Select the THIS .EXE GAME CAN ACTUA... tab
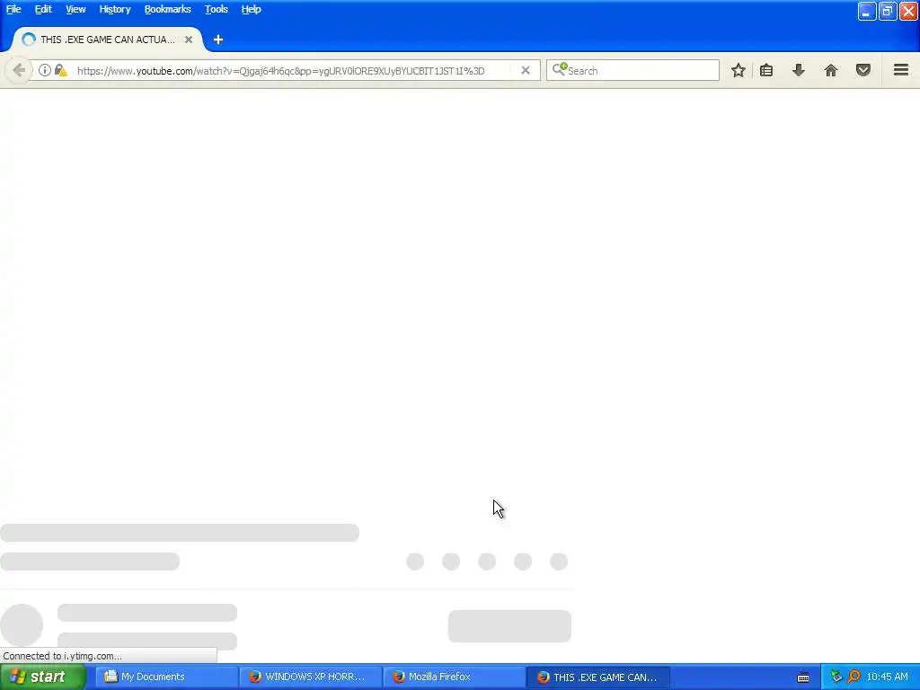The image size is (920, 690). pos(107,40)
